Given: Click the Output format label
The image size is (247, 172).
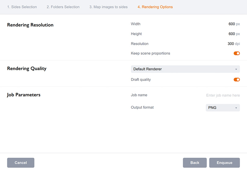Looking at the screenshot, I should (142, 107).
